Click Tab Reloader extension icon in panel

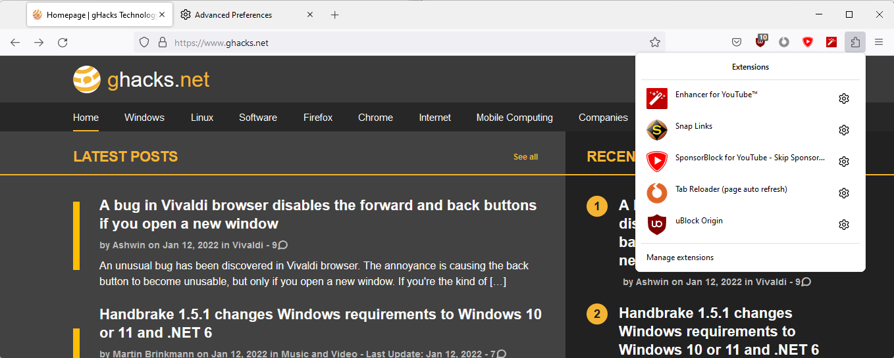(657, 193)
